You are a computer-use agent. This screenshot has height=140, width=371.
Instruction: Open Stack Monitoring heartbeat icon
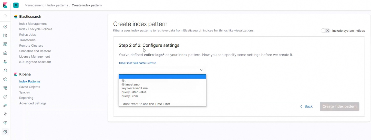coord(5,123)
